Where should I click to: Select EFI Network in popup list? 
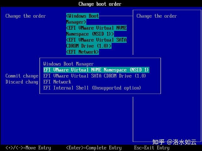coord(57,82)
